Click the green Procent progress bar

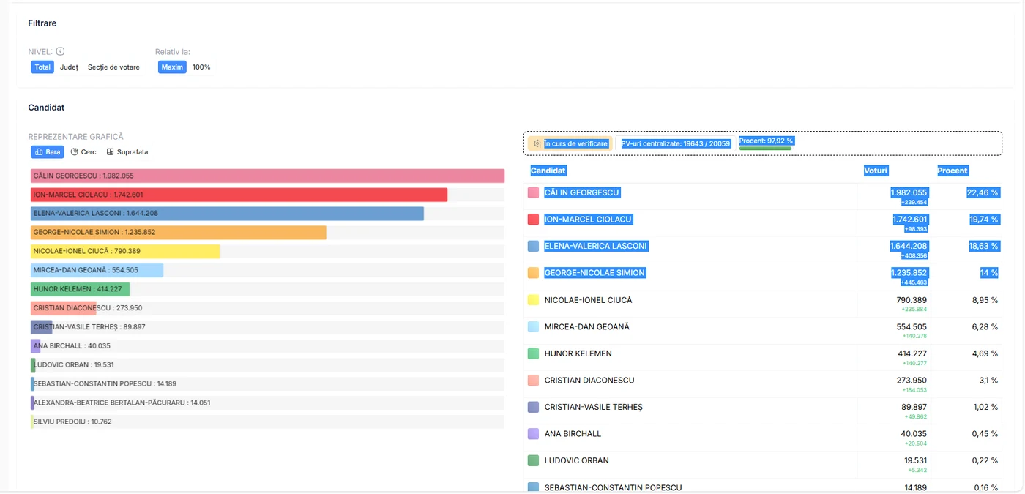point(765,148)
